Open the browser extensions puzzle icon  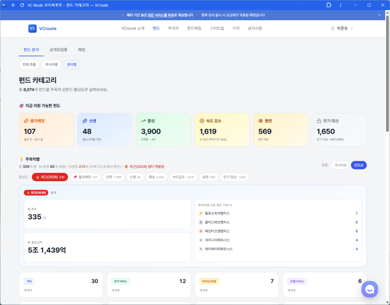coord(328,5)
